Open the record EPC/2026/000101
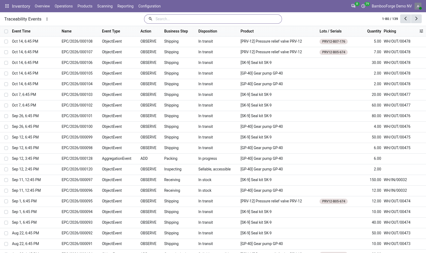The height and width of the screenshot is (253, 426). point(77,116)
